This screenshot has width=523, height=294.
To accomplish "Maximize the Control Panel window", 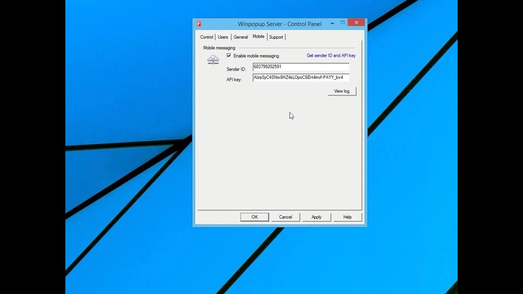I will [x=343, y=23].
